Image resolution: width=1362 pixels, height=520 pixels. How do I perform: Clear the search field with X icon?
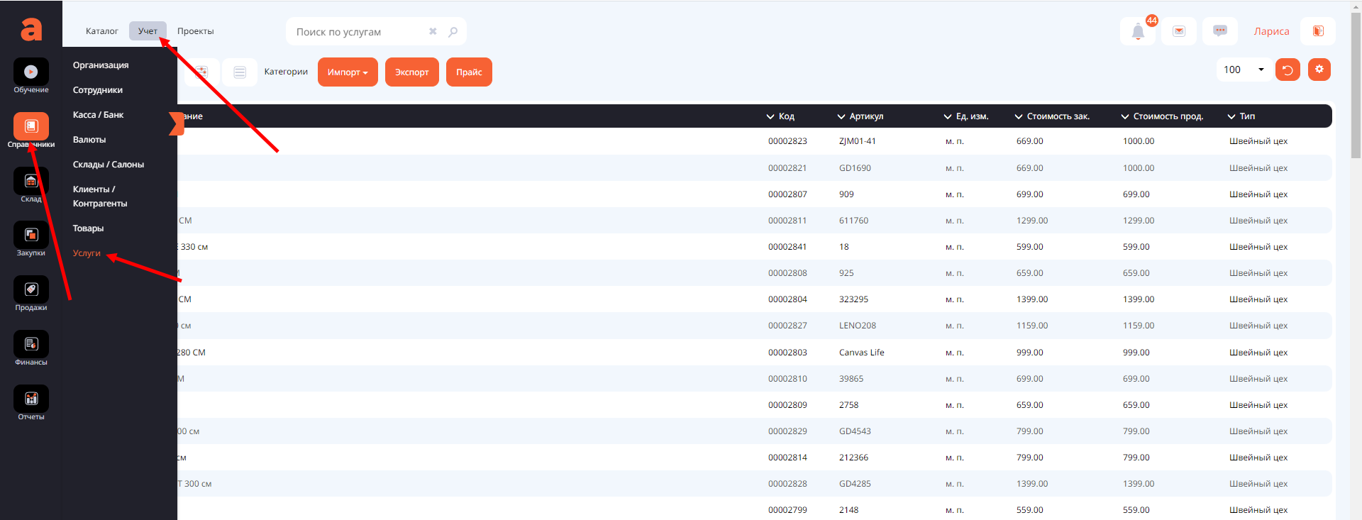(433, 32)
